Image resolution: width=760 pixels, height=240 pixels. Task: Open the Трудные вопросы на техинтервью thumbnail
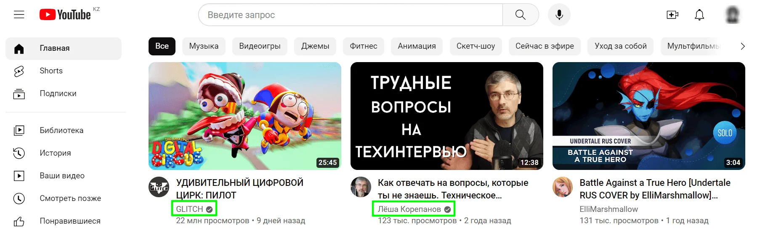(x=447, y=116)
